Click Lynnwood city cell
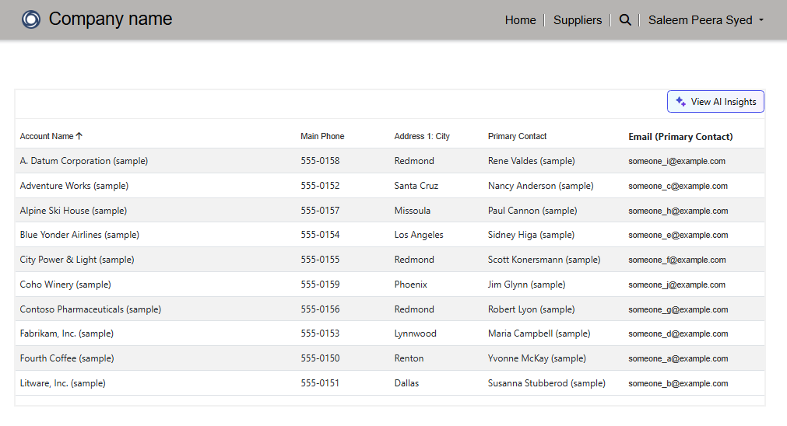This screenshot has height=426, width=787. 415,333
